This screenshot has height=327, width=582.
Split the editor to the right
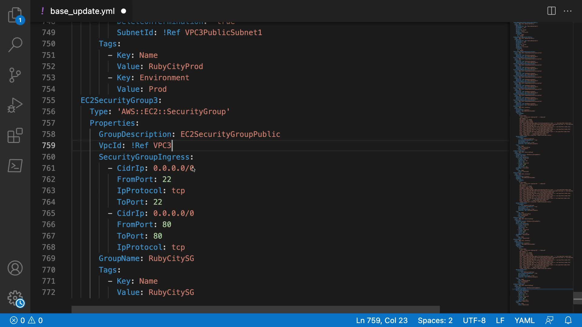tap(551, 11)
